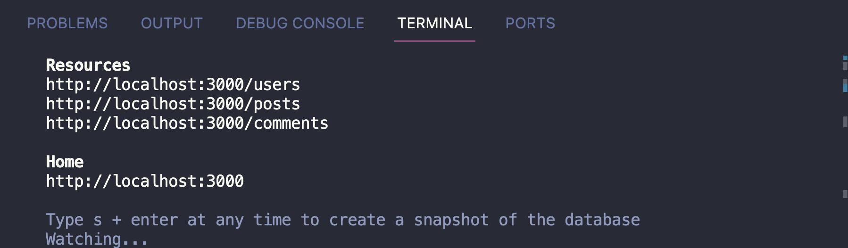Click the snapshot hint text line

[x=342, y=220]
